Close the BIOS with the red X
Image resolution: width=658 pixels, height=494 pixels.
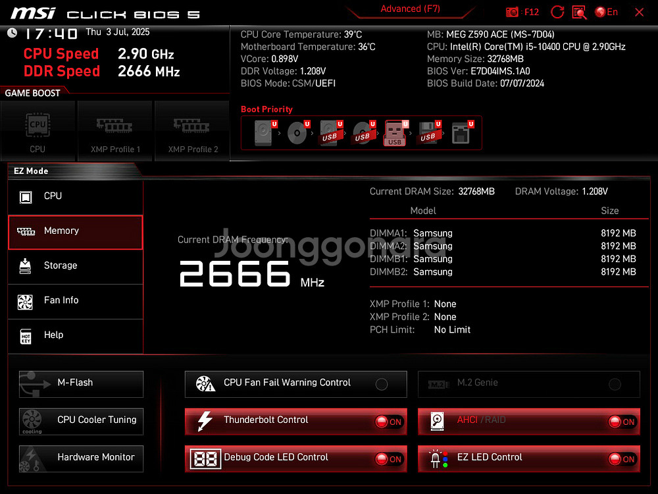pos(639,12)
